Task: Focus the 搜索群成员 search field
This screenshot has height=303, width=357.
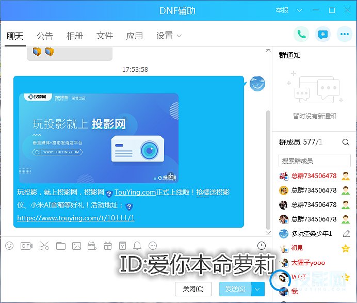Action: pyautogui.click(x=314, y=161)
